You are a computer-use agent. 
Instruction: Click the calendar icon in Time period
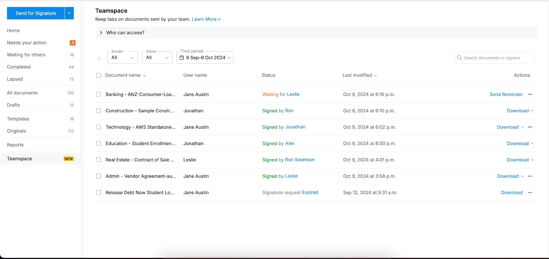182,58
